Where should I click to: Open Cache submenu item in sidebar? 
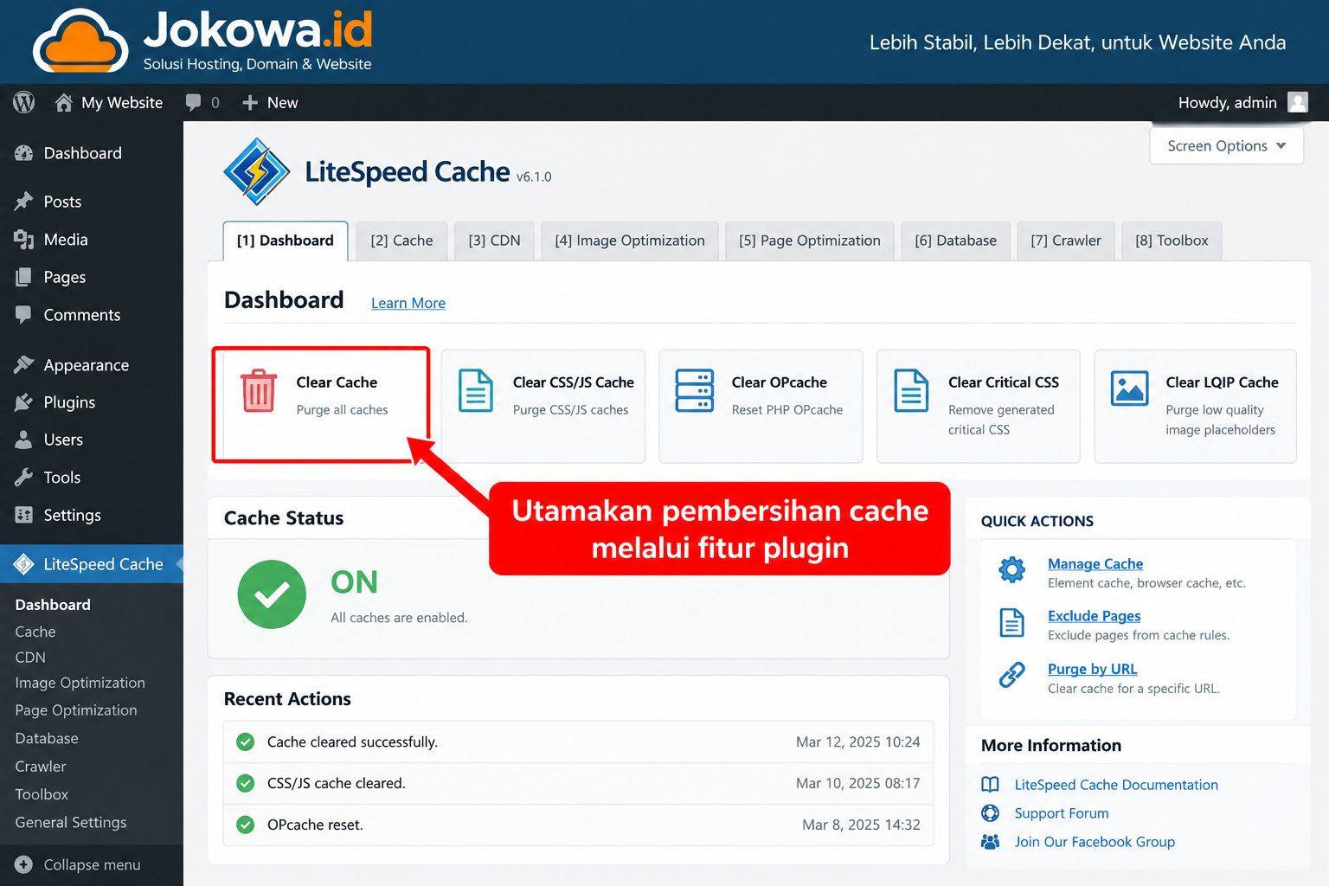[35, 632]
